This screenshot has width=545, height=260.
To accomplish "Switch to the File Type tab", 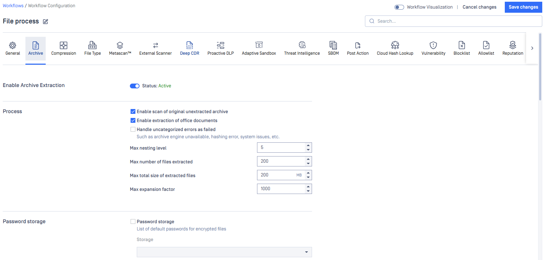I will point(92,48).
